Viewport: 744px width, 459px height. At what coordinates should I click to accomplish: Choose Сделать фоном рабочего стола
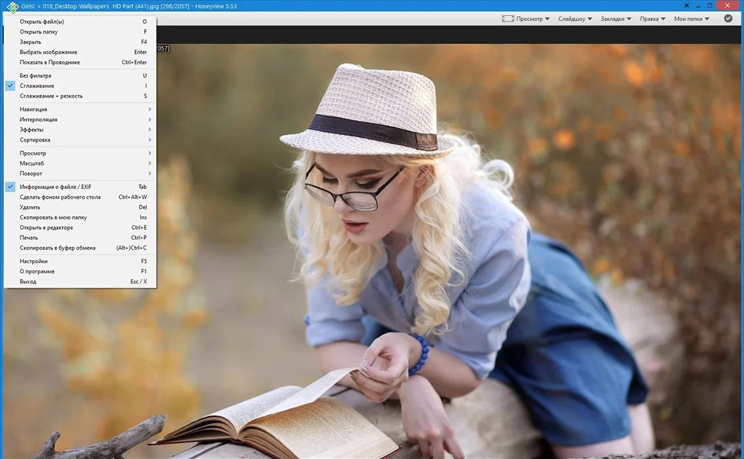[x=60, y=197]
